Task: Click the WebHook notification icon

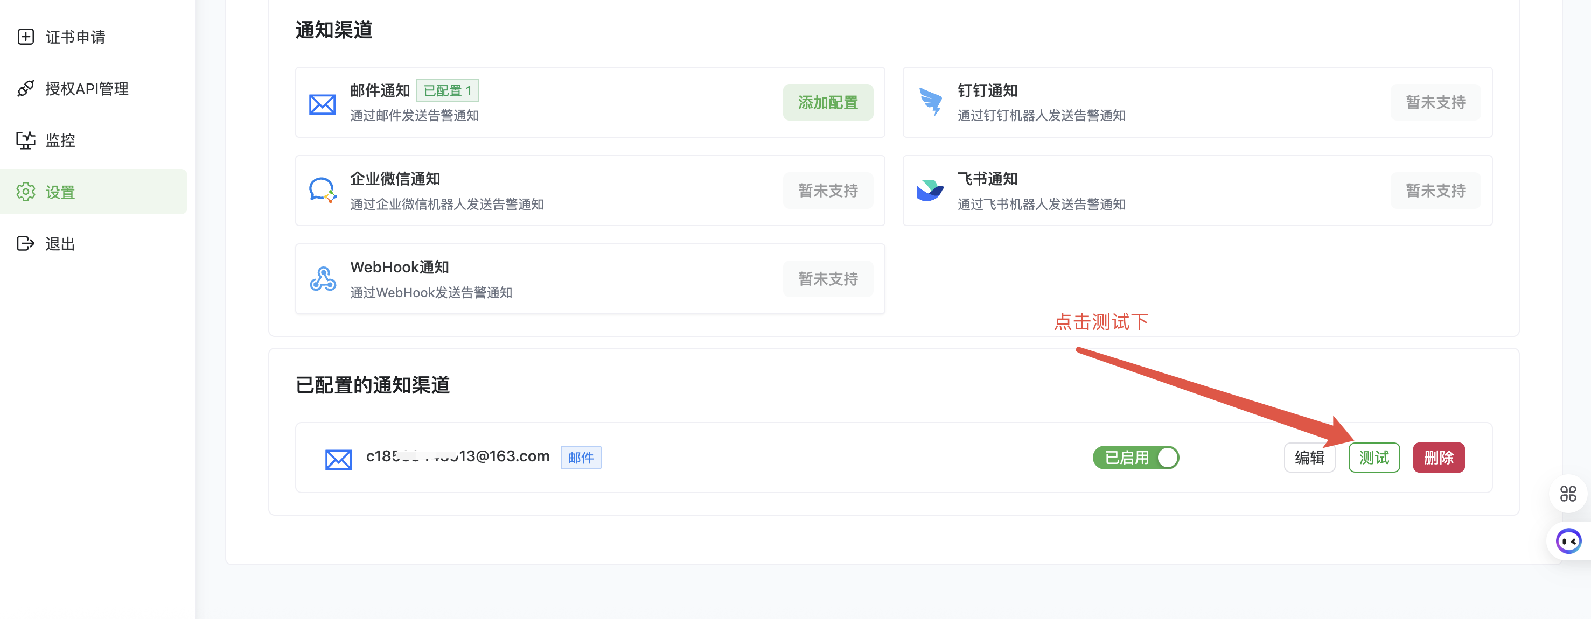Action: (x=323, y=279)
